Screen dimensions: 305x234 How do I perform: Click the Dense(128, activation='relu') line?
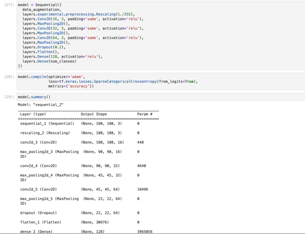[62, 56]
